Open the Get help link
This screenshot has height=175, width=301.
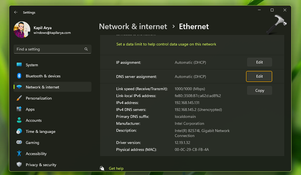pyautogui.click(x=116, y=168)
